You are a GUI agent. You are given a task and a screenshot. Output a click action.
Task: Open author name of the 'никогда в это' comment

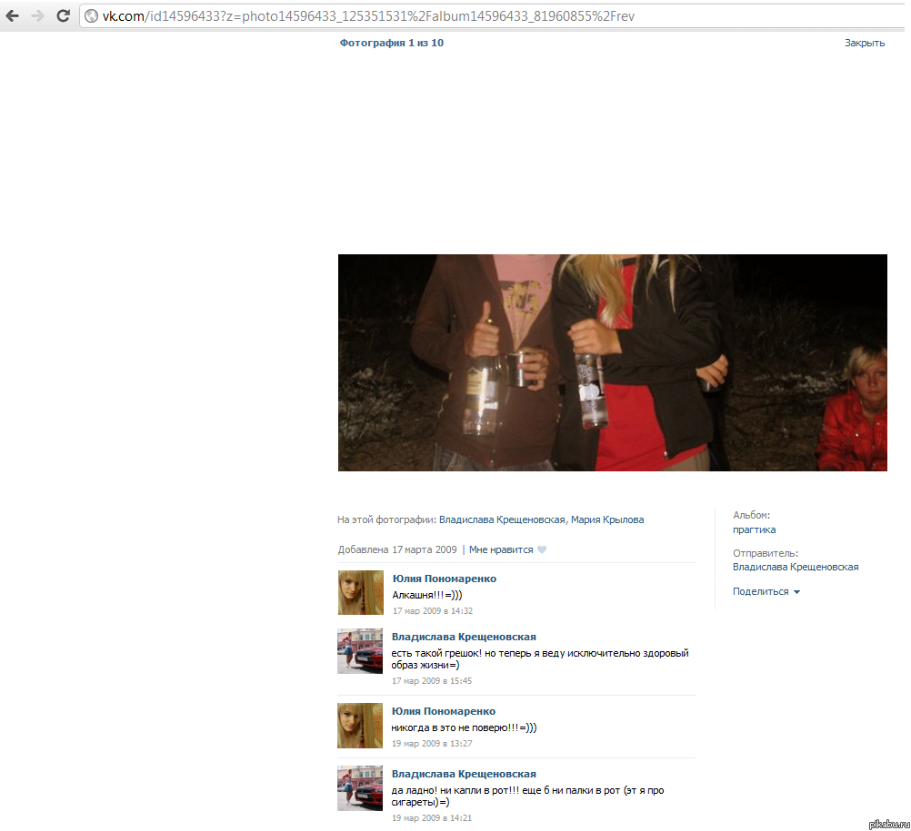coord(444,711)
